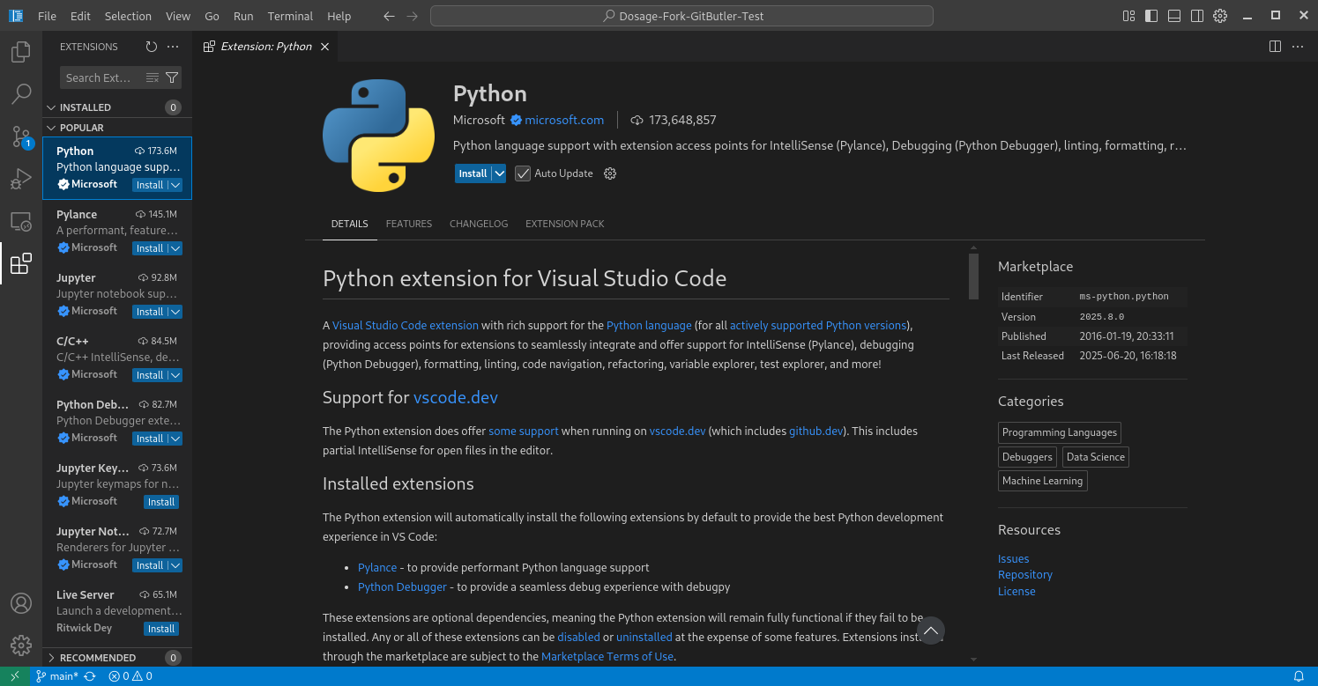Click the filter extensions funnel icon
The height and width of the screenshot is (686, 1318).
coord(172,77)
